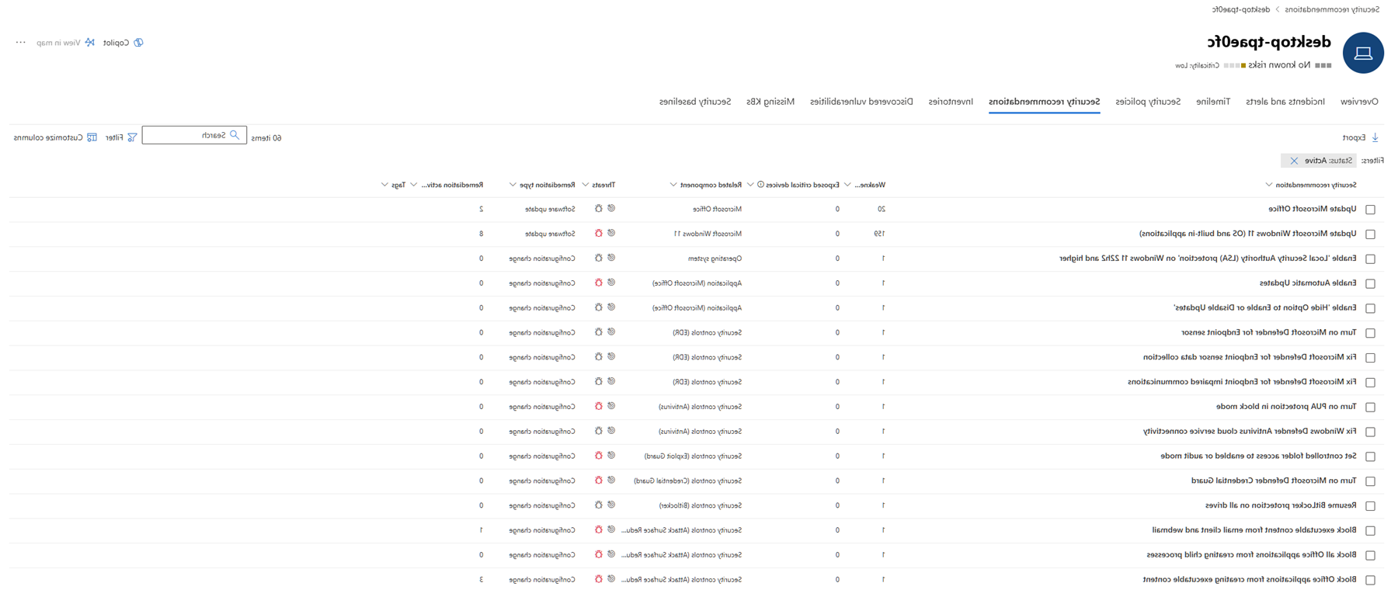Click bug icon in creating child processes row
This screenshot has height=590, width=1398.
(x=598, y=555)
